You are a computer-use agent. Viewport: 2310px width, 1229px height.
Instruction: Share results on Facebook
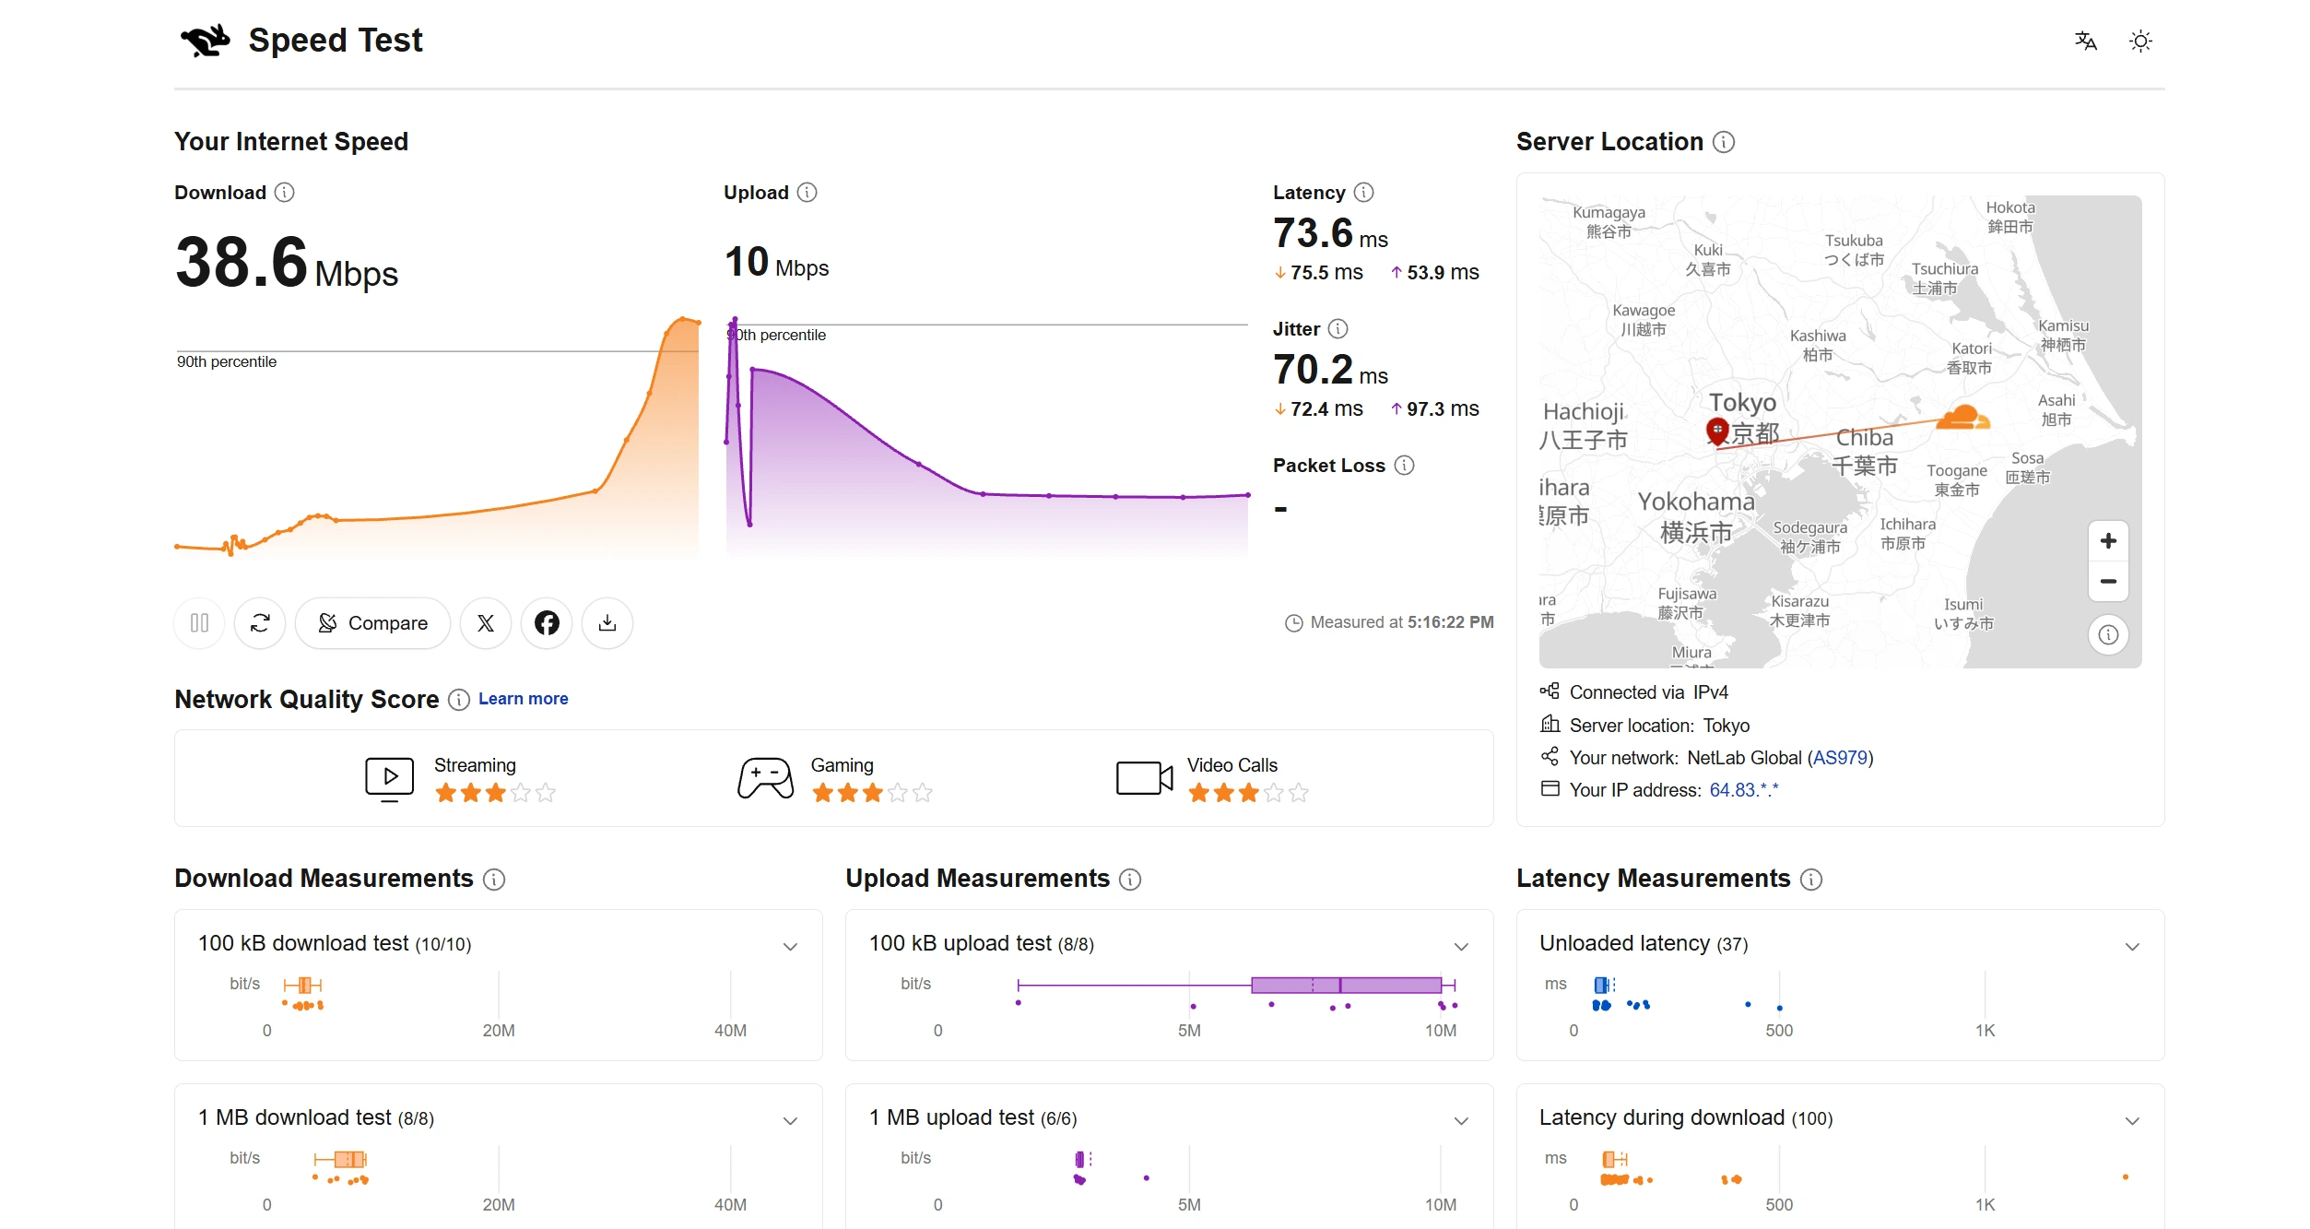click(x=547, y=623)
